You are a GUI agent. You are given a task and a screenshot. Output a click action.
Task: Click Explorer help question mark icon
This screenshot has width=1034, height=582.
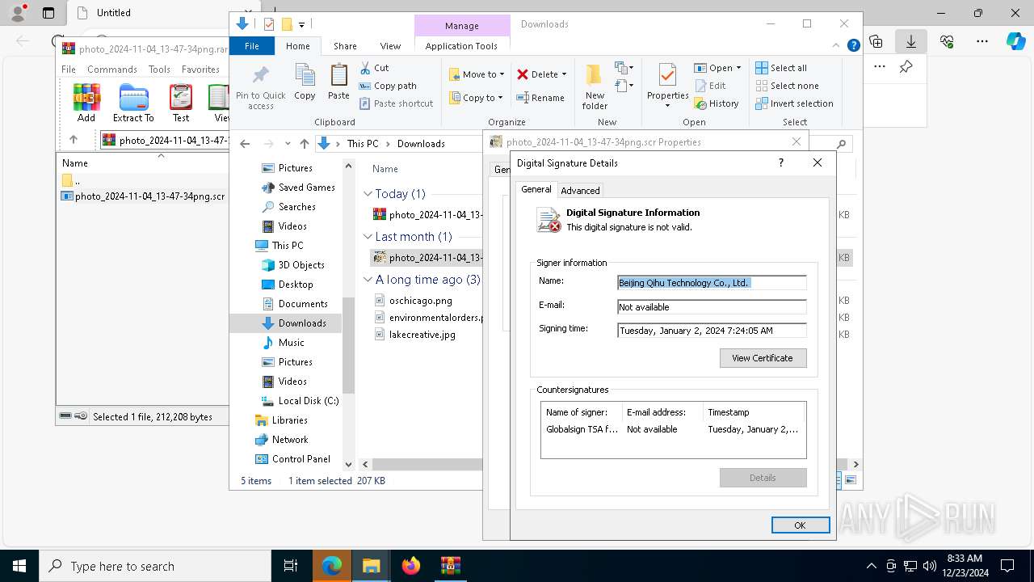[x=853, y=46]
